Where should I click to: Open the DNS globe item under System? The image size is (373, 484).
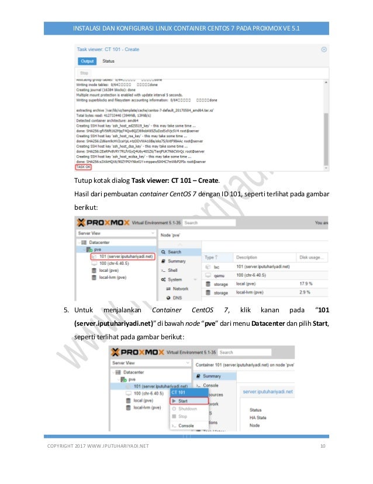(180, 298)
